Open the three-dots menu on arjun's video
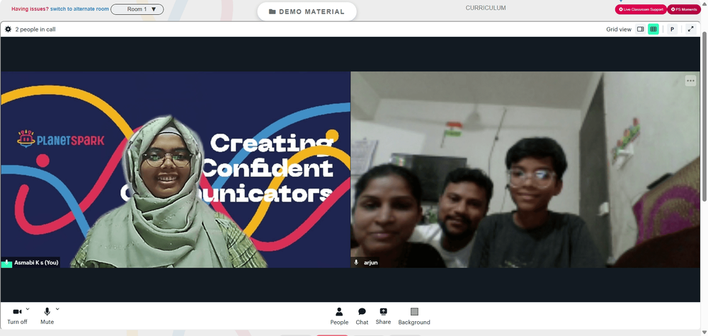Image resolution: width=708 pixels, height=336 pixels. pos(690,81)
